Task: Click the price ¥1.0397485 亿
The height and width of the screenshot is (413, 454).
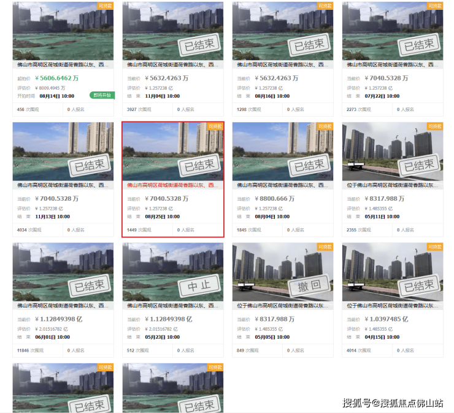Action: point(387,319)
